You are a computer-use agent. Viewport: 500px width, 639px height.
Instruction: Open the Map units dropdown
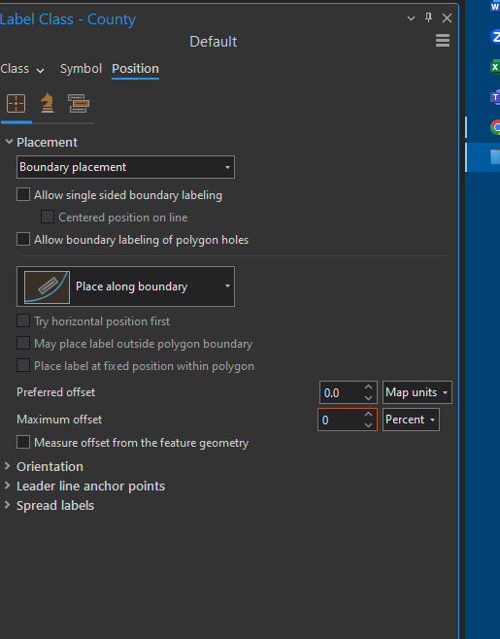417,392
